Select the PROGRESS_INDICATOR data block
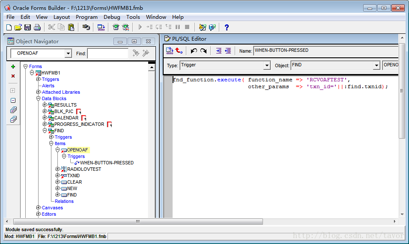 79,124
